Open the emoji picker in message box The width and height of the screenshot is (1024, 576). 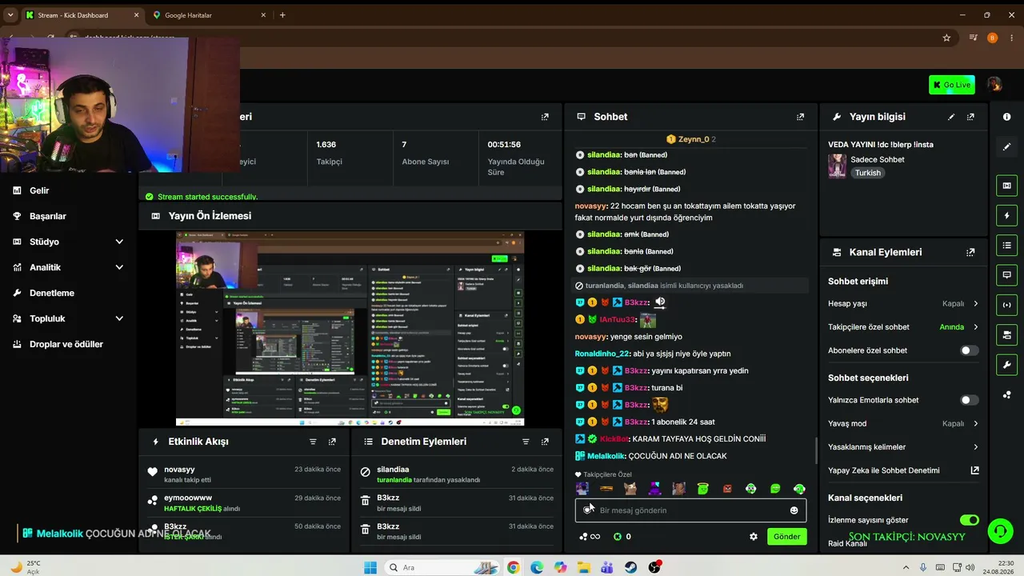point(794,510)
